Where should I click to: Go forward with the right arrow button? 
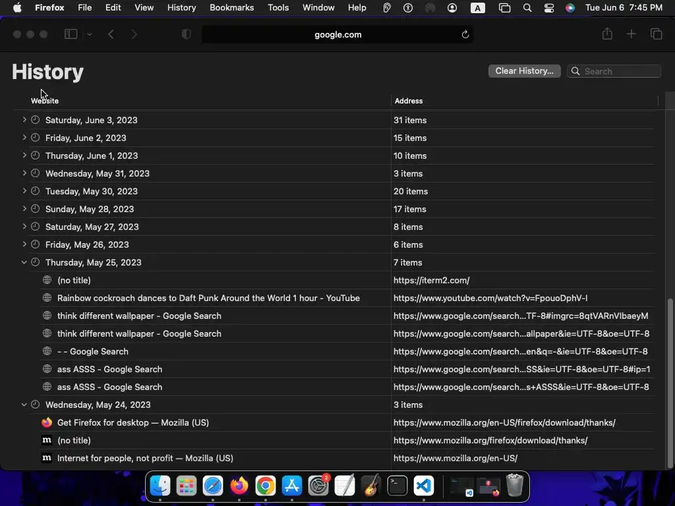pos(134,34)
